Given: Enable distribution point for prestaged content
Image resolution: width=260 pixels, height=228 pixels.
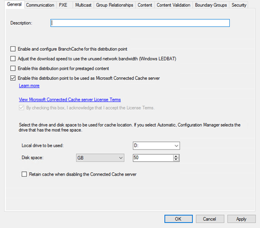Looking at the screenshot, I should click(x=13, y=68).
